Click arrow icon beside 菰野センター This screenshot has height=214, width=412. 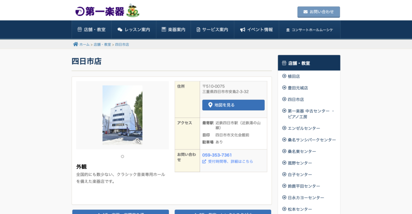(284, 163)
